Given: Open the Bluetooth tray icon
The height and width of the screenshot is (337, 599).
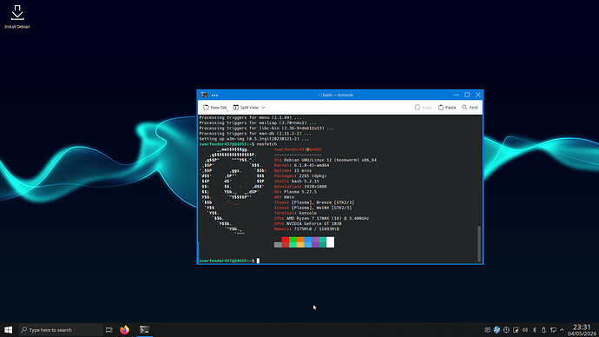Looking at the screenshot, I should (535, 330).
